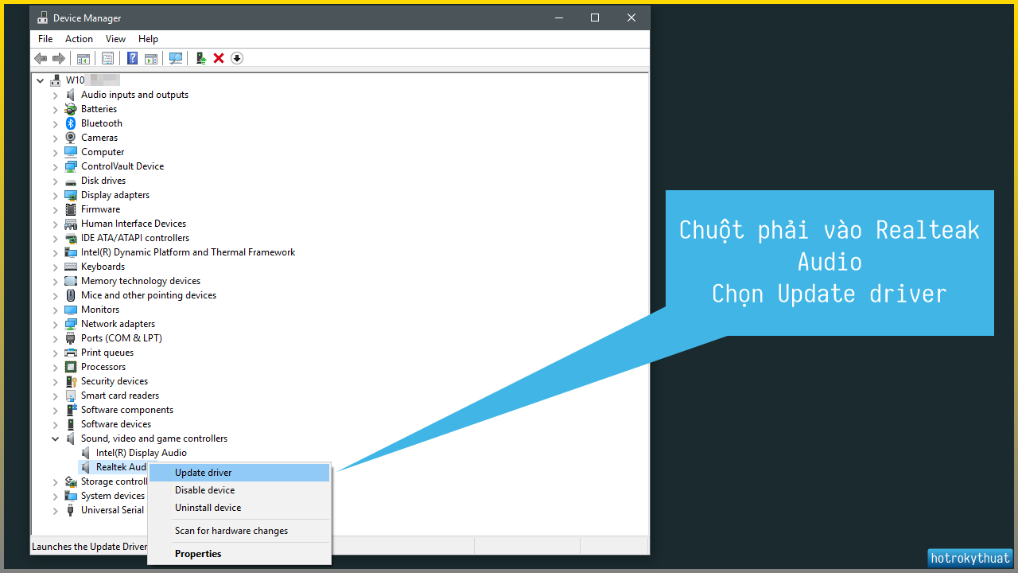The height and width of the screenshot is (573, 1018).
Task: Choose Update driver in context menu
Action: (x=239, y=473)
